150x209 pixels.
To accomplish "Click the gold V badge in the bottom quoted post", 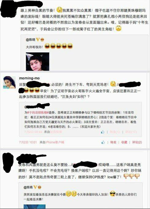I will click(x=35, y=187).
